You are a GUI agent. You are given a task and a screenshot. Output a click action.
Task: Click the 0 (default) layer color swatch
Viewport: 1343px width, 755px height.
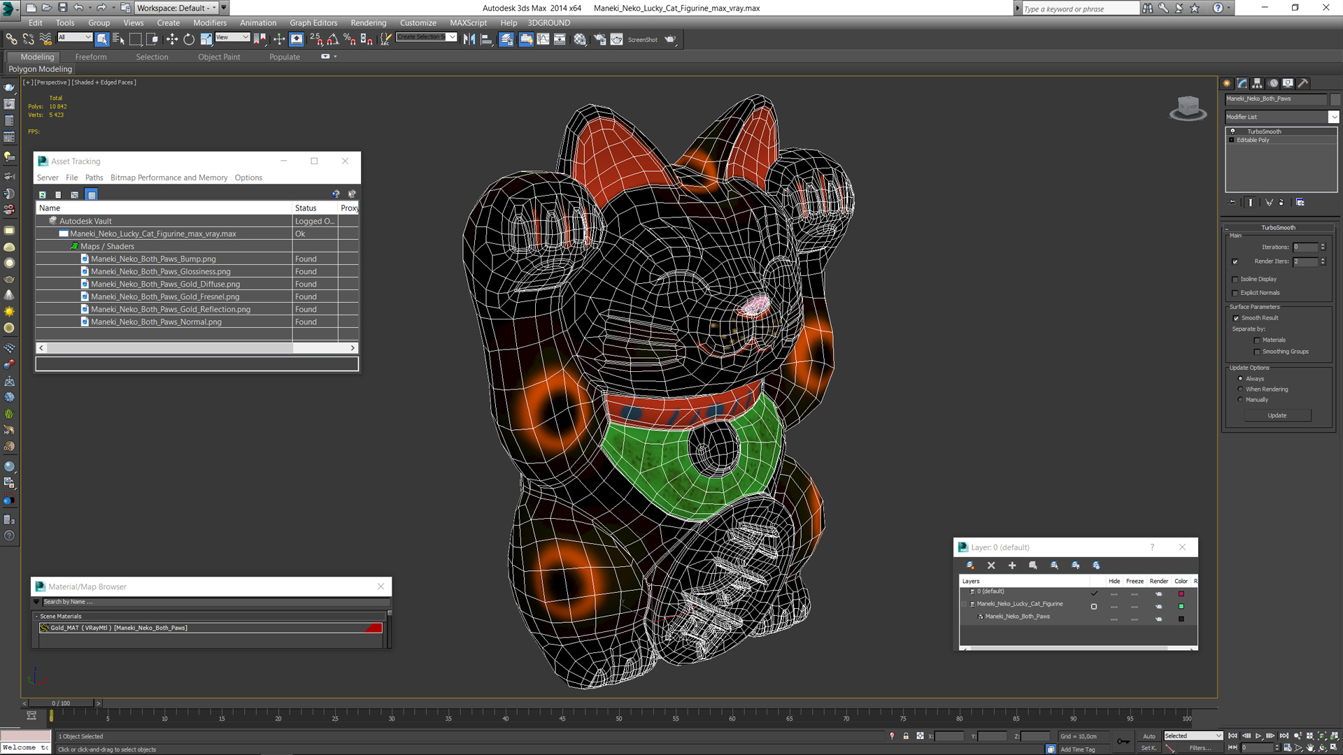pos(1181,594)
